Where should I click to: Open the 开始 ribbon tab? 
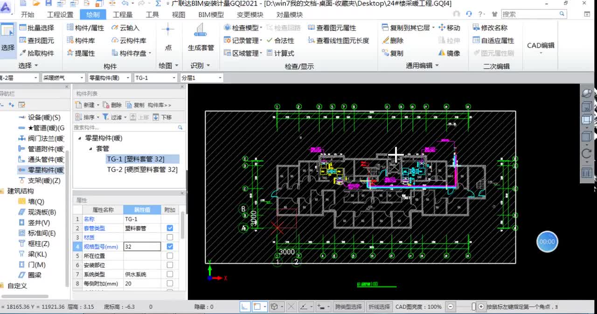click(x=28, y=14)
